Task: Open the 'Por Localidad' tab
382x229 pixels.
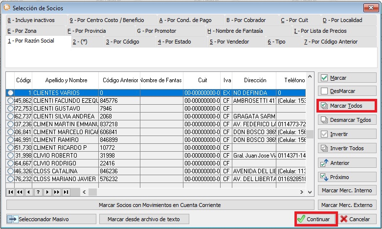Action: 342,20
